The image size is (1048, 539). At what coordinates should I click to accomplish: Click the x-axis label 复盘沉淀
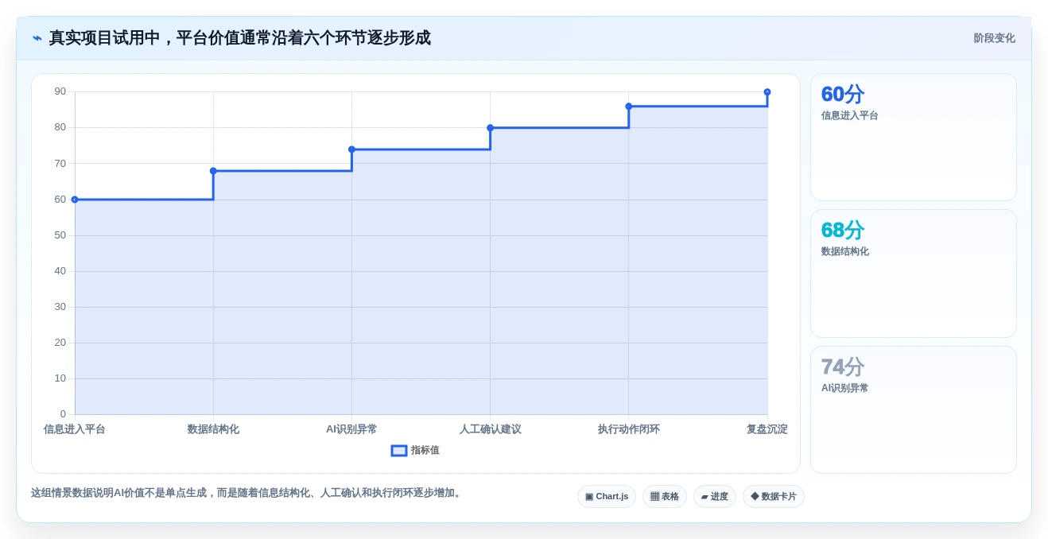pyautogui.click(x=767, y=429)
